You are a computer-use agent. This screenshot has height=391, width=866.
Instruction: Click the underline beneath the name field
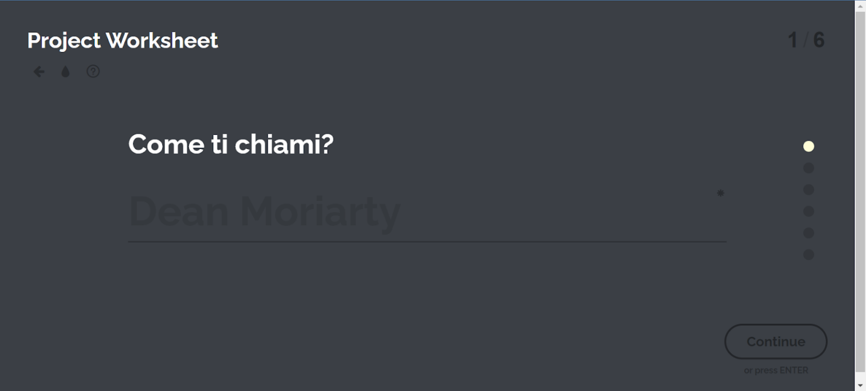coord(427,241)
